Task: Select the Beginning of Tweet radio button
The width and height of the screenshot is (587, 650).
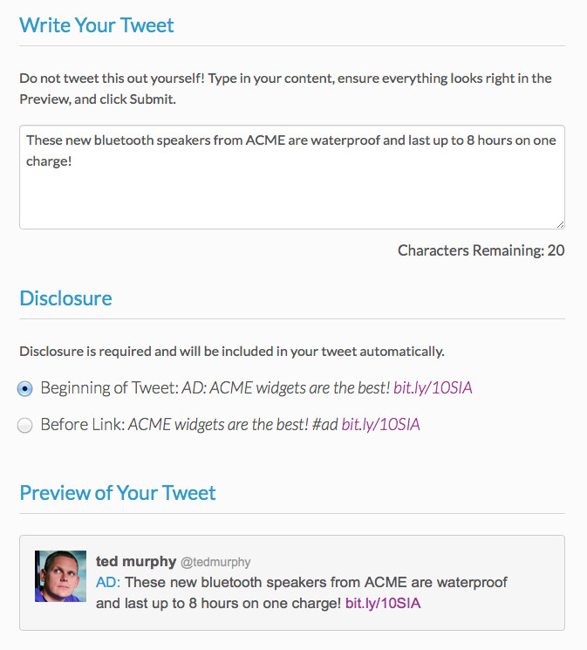Action: coord(25,388)
